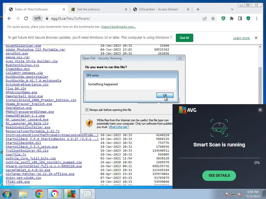Viewport: 266px width, 199px height.
Task: Open the green security shield icon
Action: coord(248,18)
